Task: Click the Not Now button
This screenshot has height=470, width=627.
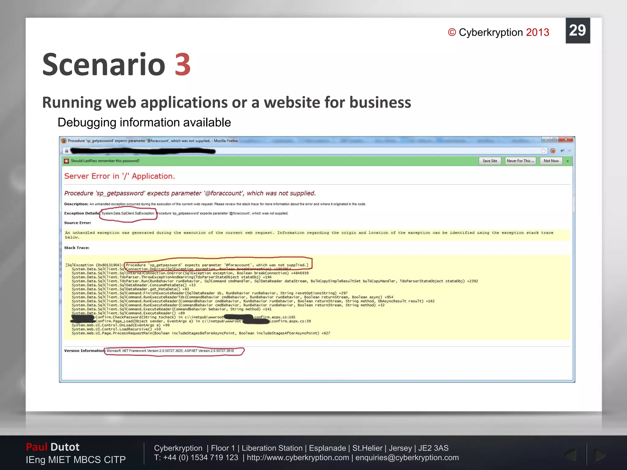Action: (x=551, y=161)
